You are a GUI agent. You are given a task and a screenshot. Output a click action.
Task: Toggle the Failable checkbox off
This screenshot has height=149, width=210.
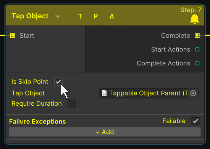point(195,121)
